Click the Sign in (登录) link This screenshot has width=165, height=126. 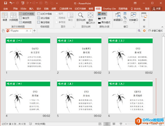[x=147, y=9]
